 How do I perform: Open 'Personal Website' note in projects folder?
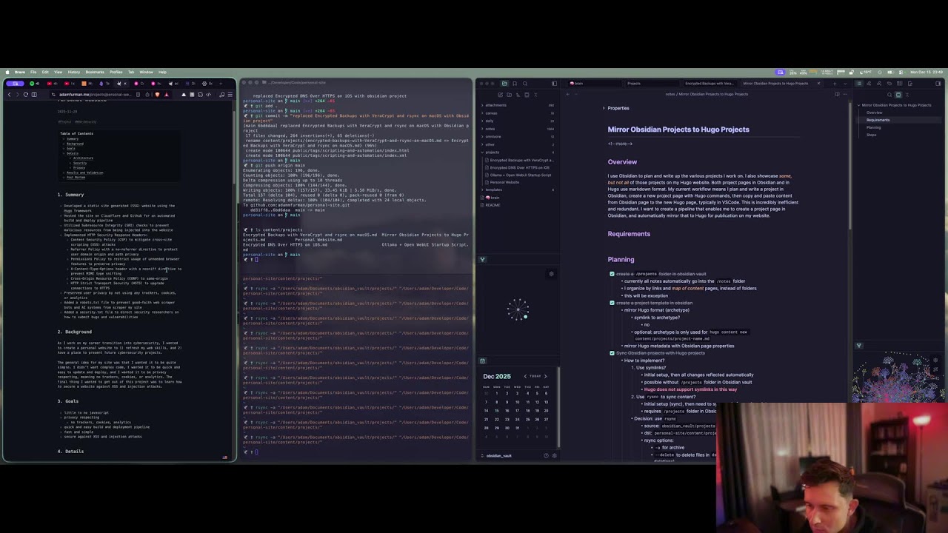(x=504, y=182)
